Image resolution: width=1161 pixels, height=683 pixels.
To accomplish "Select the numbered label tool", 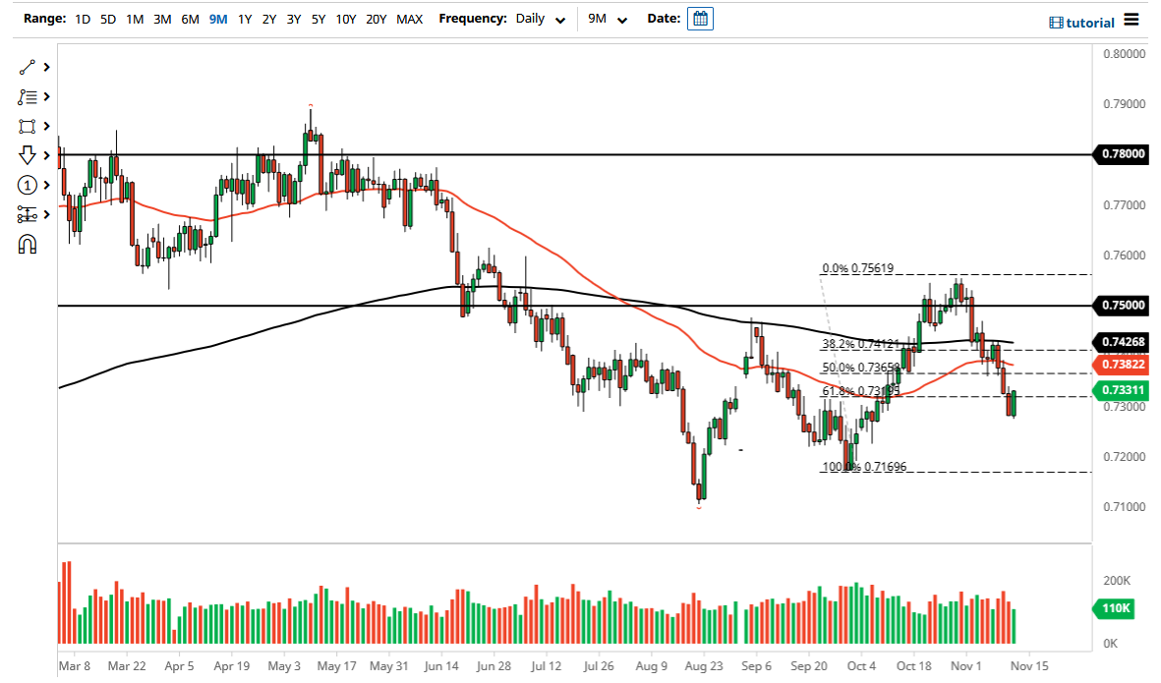I will (x=28, y=185).
